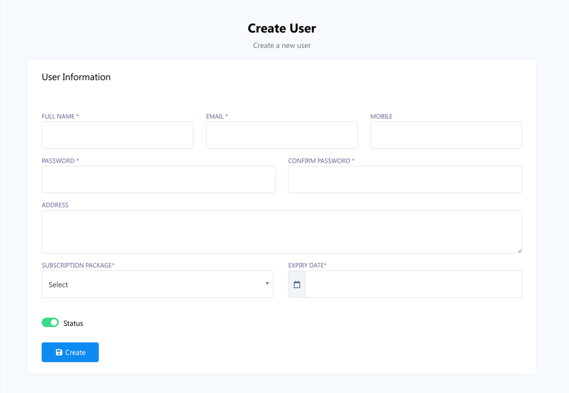The image size is (569, 393).
Task: Click the Status label text
Action: [73, 324]
